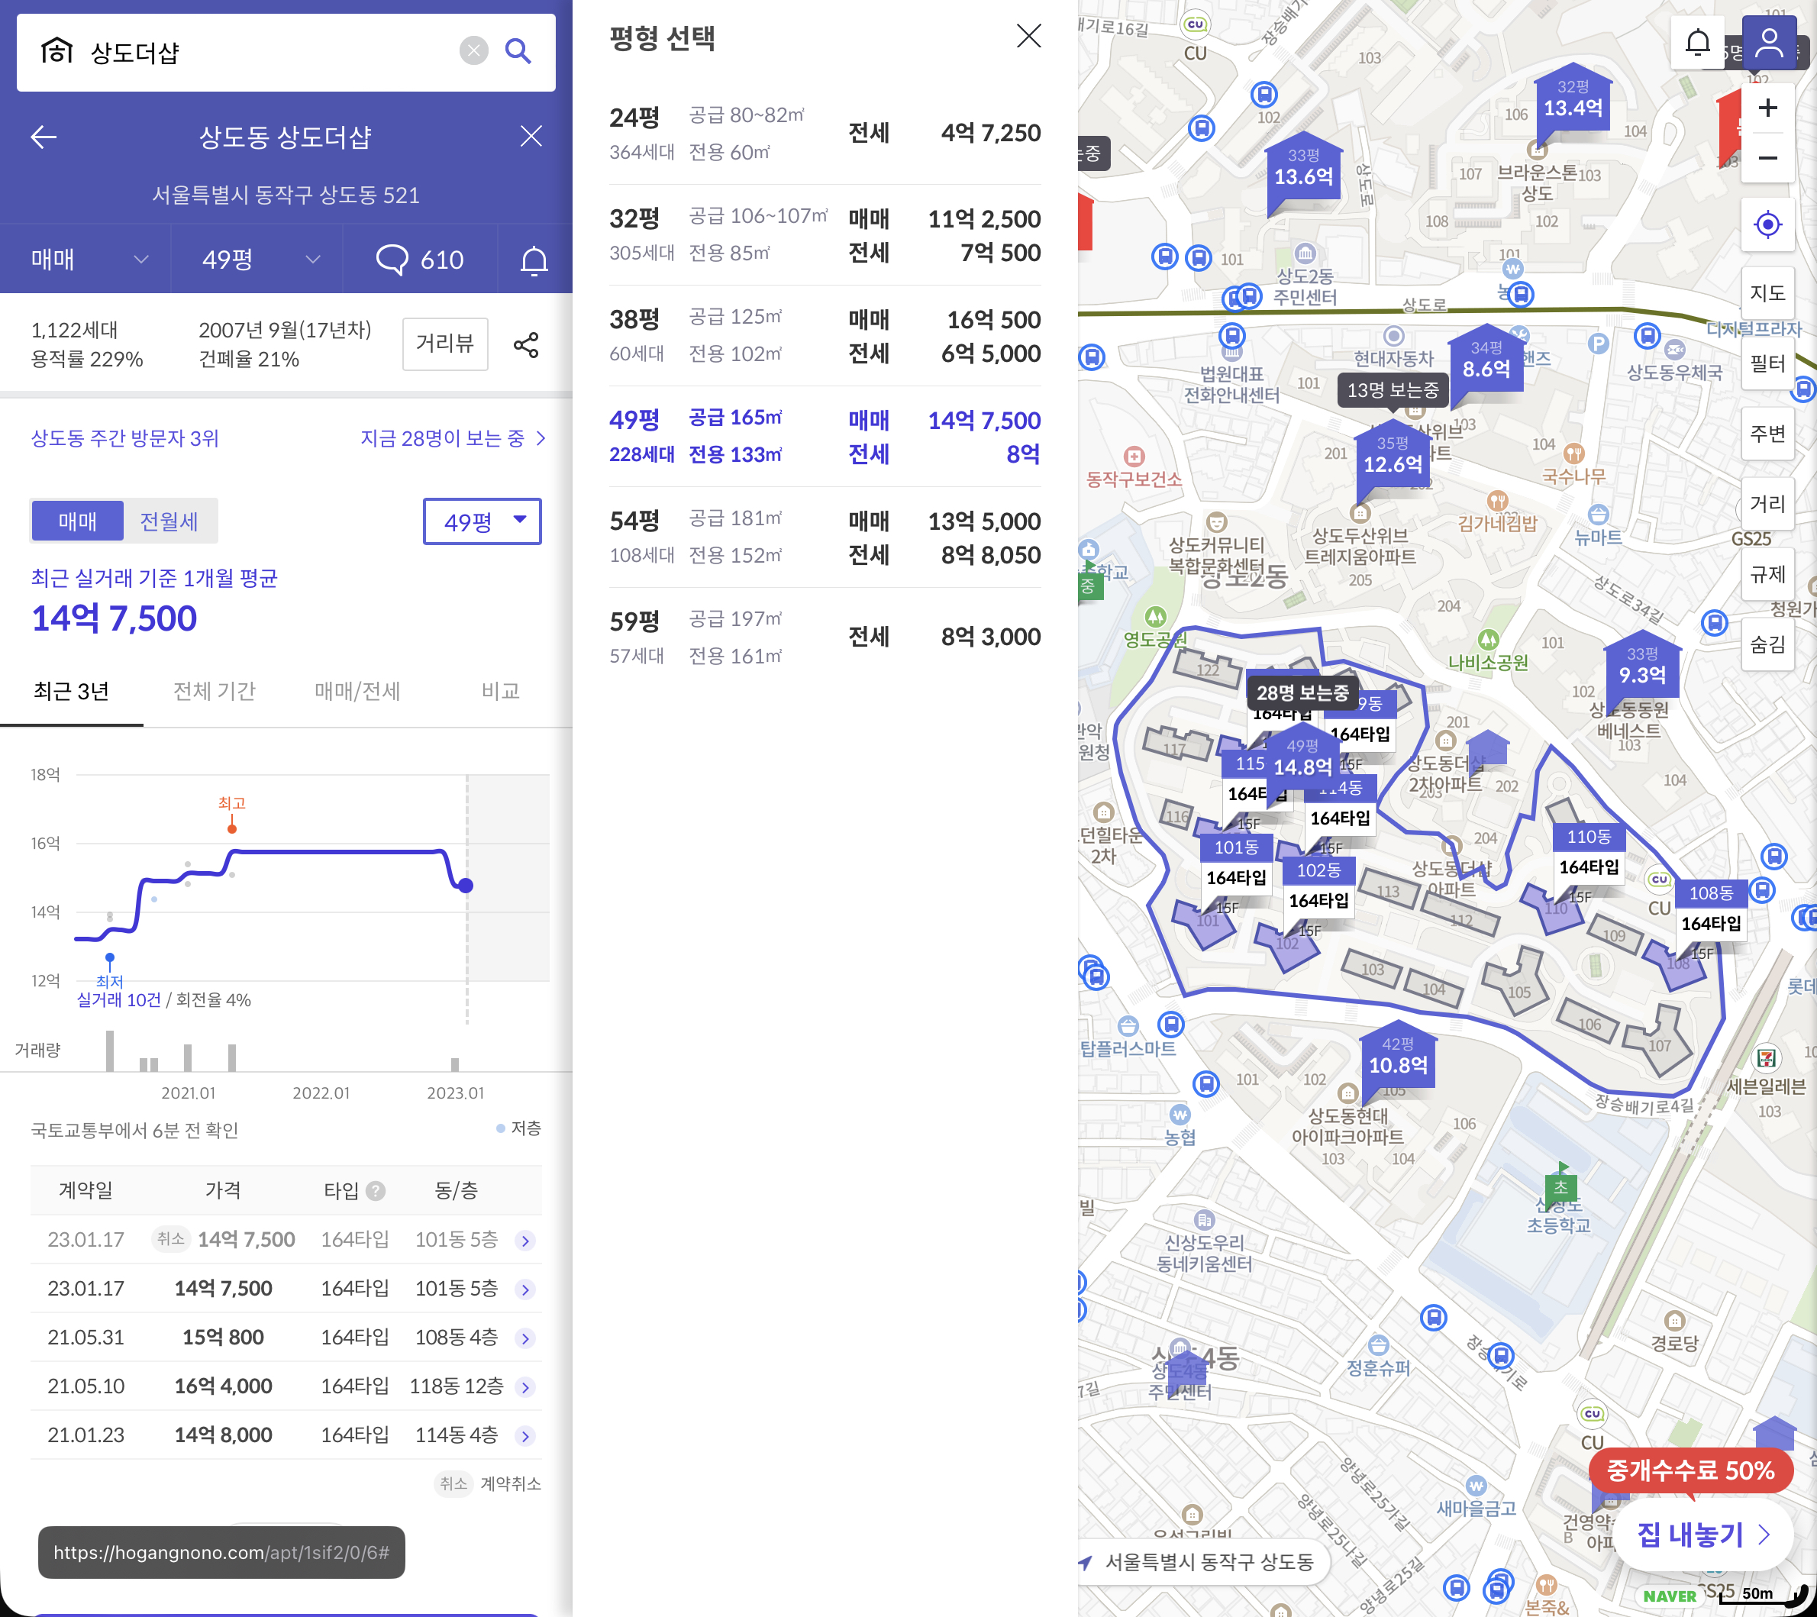Switch to 비교 tab
Viewport: 1817px width, 1617px height.
click(501, 692)
